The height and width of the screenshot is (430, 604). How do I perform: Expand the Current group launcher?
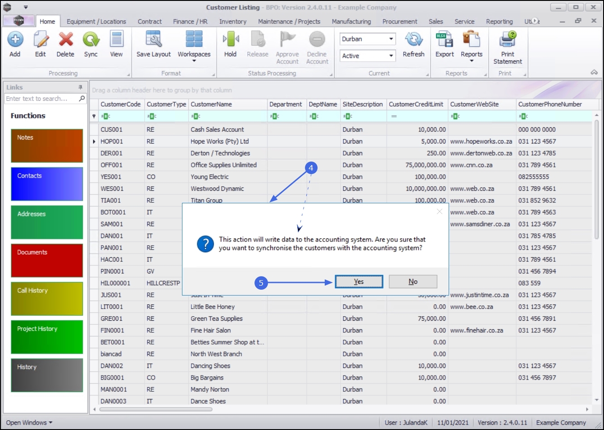click(x=427, y=75)
